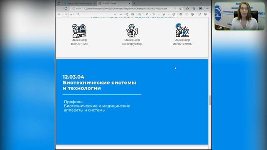The height and width of the screenshot is (150, 267).
Task: Open the PDF search tool
Action: tap(78, 15)
